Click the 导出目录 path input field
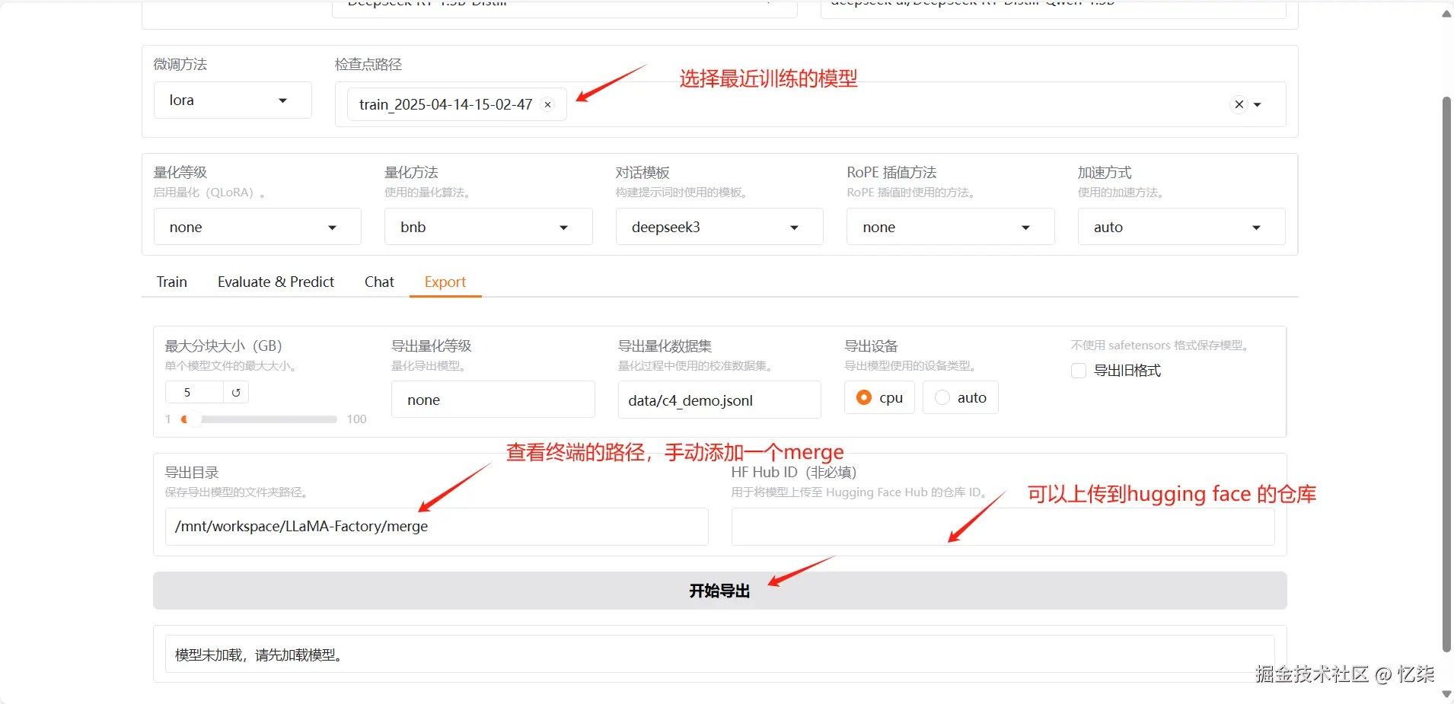1454x704 pixels. 436,527
